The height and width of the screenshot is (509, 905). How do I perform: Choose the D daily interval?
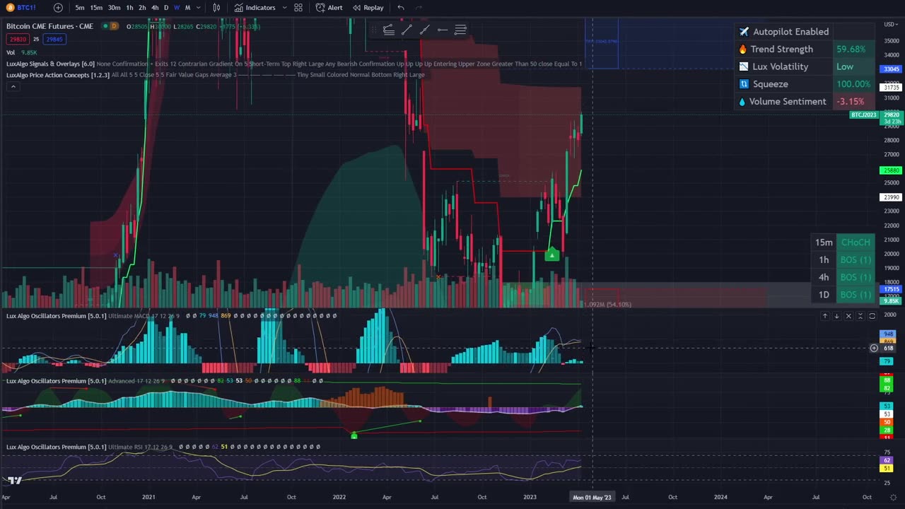pos(166,8)
